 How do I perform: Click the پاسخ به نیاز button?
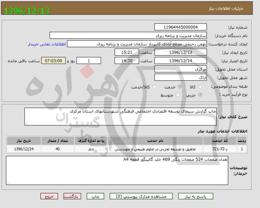tap(196, 196)
